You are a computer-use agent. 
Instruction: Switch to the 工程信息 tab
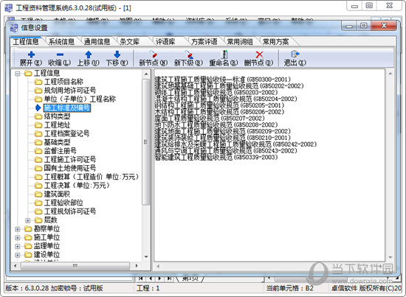click(x=26, y=41)
